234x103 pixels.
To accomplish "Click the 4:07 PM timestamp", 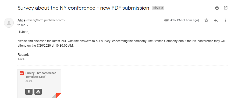I will pos(185,20).
